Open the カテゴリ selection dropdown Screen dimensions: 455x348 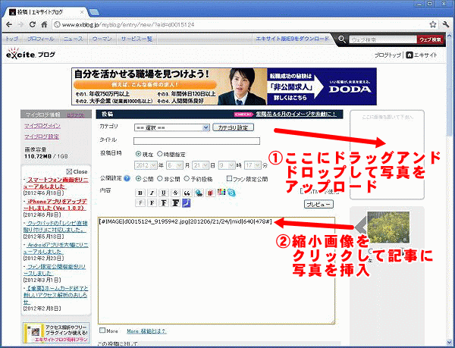pos(172,127)
